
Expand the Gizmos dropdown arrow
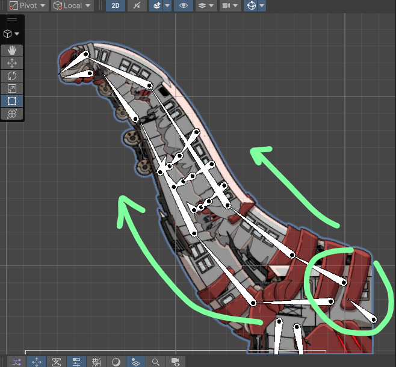click(x=262, y=5)
